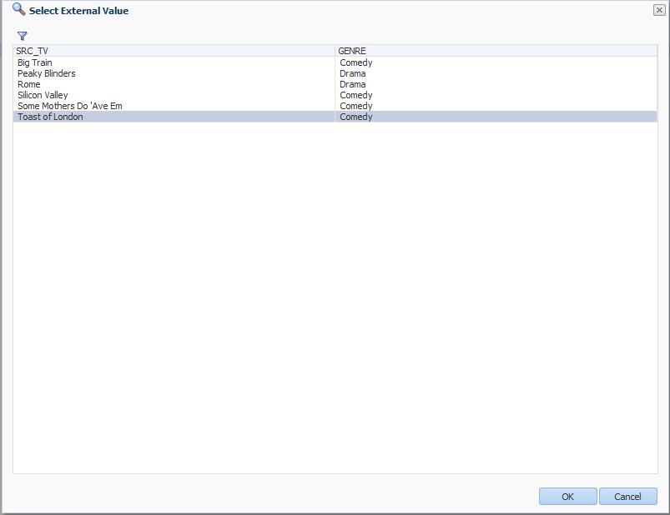Click Comedy genre next to Silicon Valley
Viewport: 670px width, 515px height.
coord(355,95)
